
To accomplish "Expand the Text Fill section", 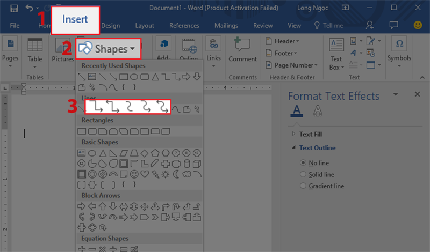I will [294, 134].
